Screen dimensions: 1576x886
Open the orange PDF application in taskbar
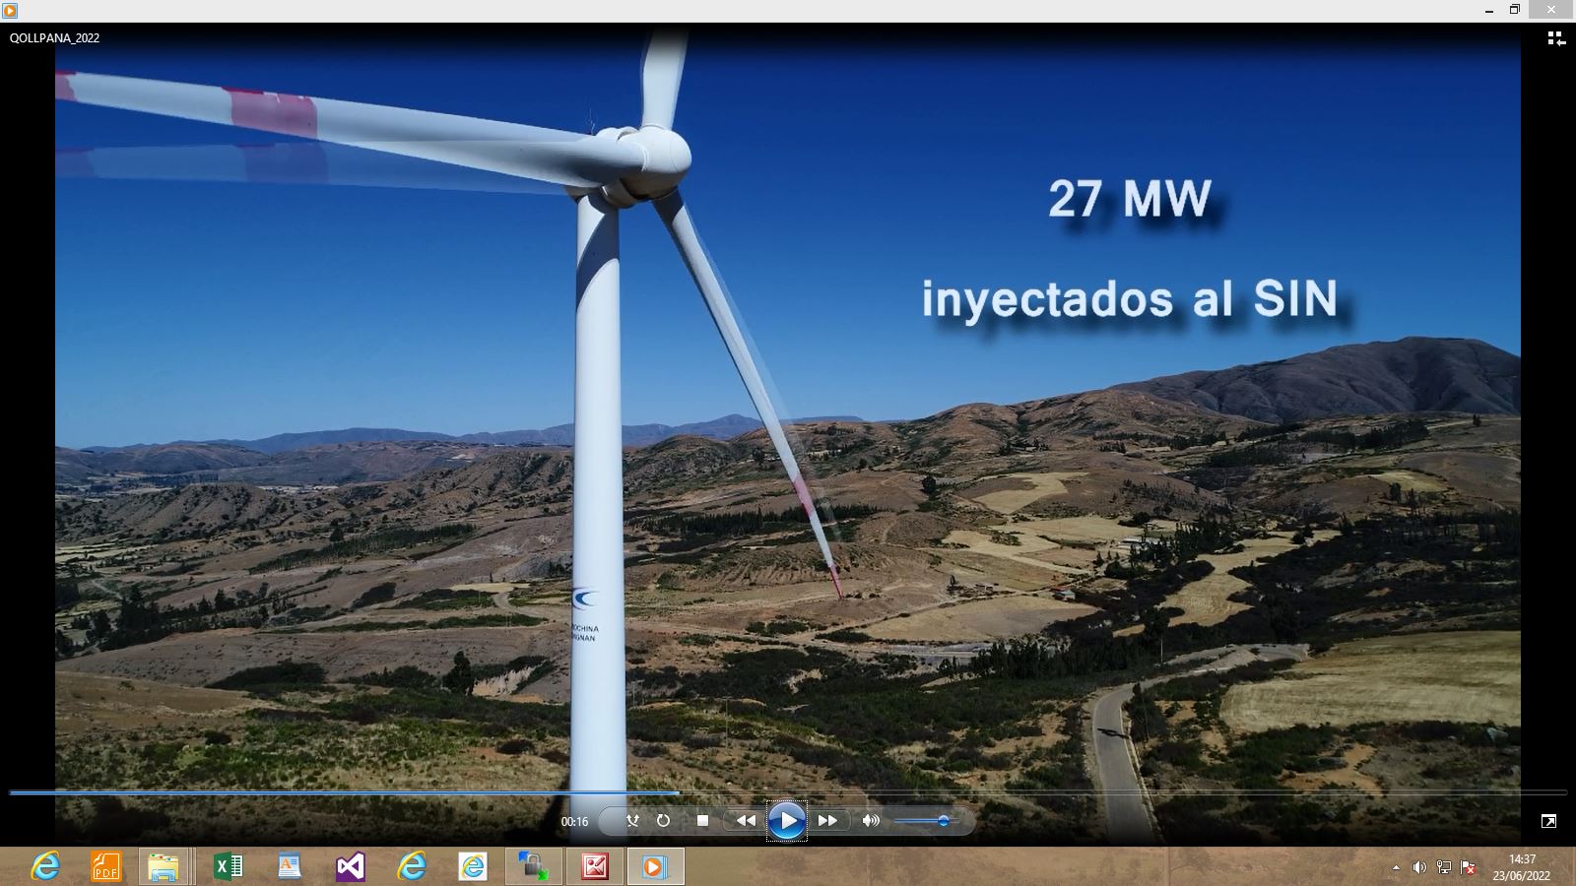pyautogui.click(x=105, y=866)
